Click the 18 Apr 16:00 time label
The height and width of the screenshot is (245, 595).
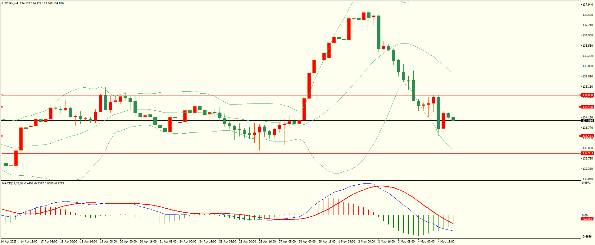(x=89, y=242)
